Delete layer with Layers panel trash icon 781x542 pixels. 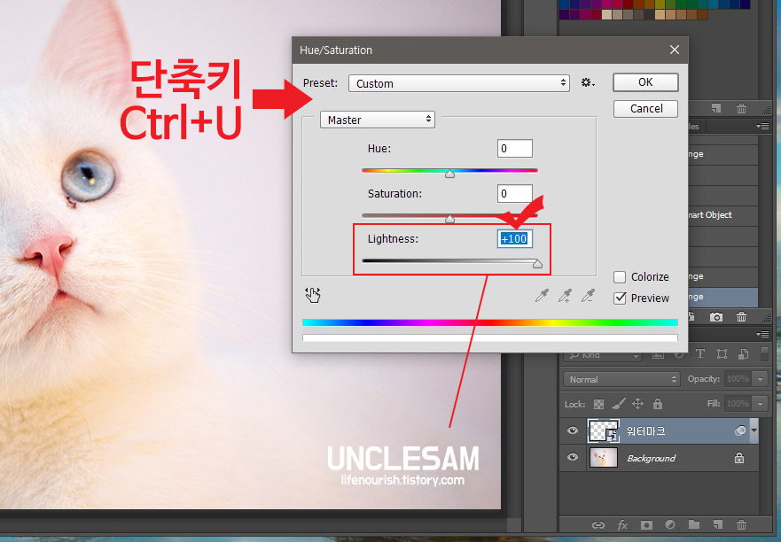pyautogui.click(x=742, y=524)
